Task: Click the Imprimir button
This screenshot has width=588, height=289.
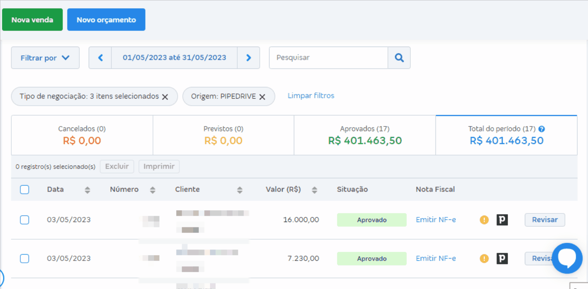Action: point(159,166)
